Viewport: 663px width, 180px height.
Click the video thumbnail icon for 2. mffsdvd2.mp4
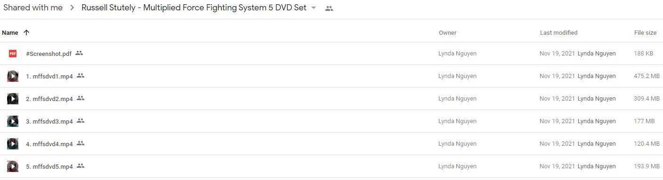[x=13, y=99]
